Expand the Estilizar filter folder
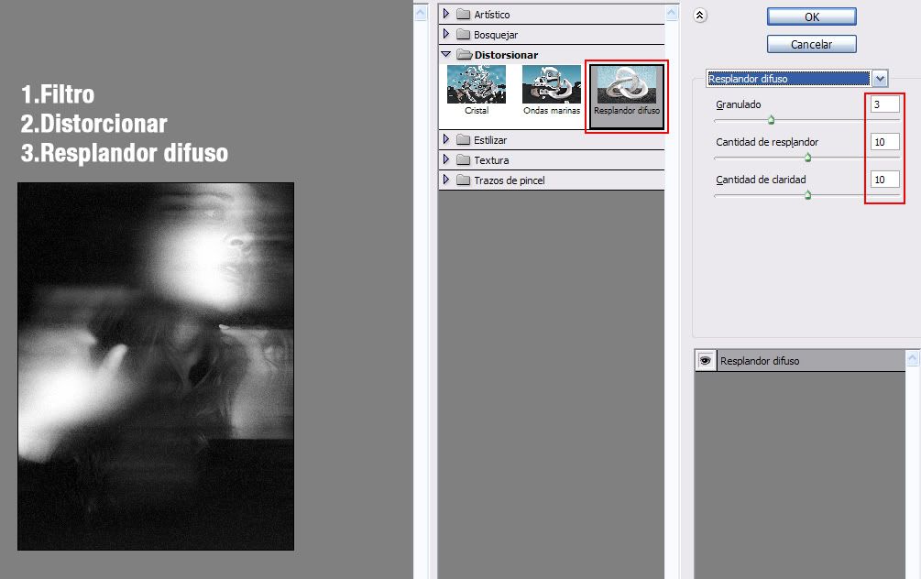 pyautogui.click(x=445, y=139)
